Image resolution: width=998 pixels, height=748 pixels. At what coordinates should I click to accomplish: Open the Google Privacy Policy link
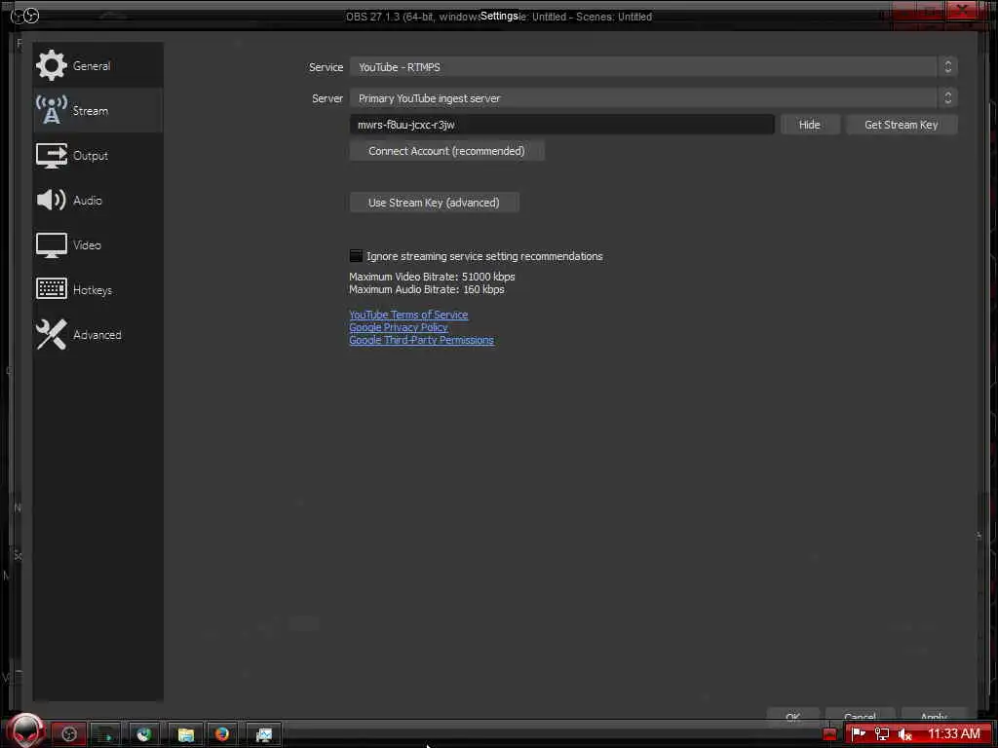point(398,327)
